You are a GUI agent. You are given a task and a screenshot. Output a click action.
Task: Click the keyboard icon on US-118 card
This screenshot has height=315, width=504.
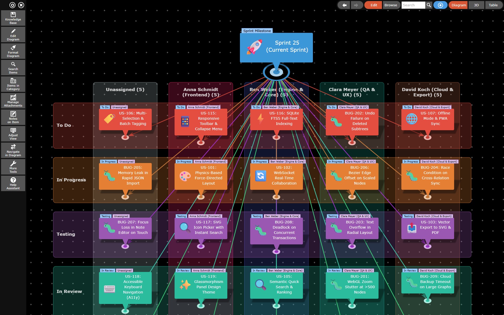(109, 289)
